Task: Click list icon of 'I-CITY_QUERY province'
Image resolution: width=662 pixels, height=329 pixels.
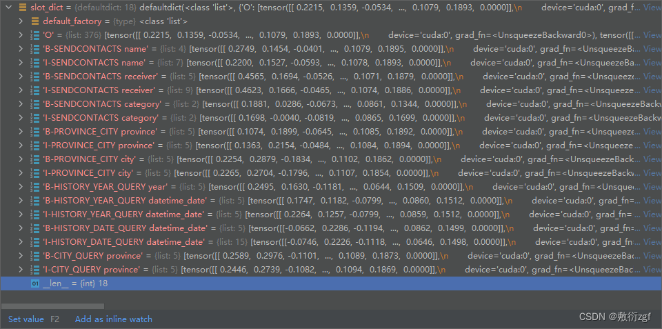Action: tap(35, 270)
